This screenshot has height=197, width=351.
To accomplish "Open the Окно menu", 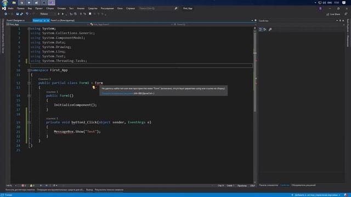I will [x=120, y=8].
